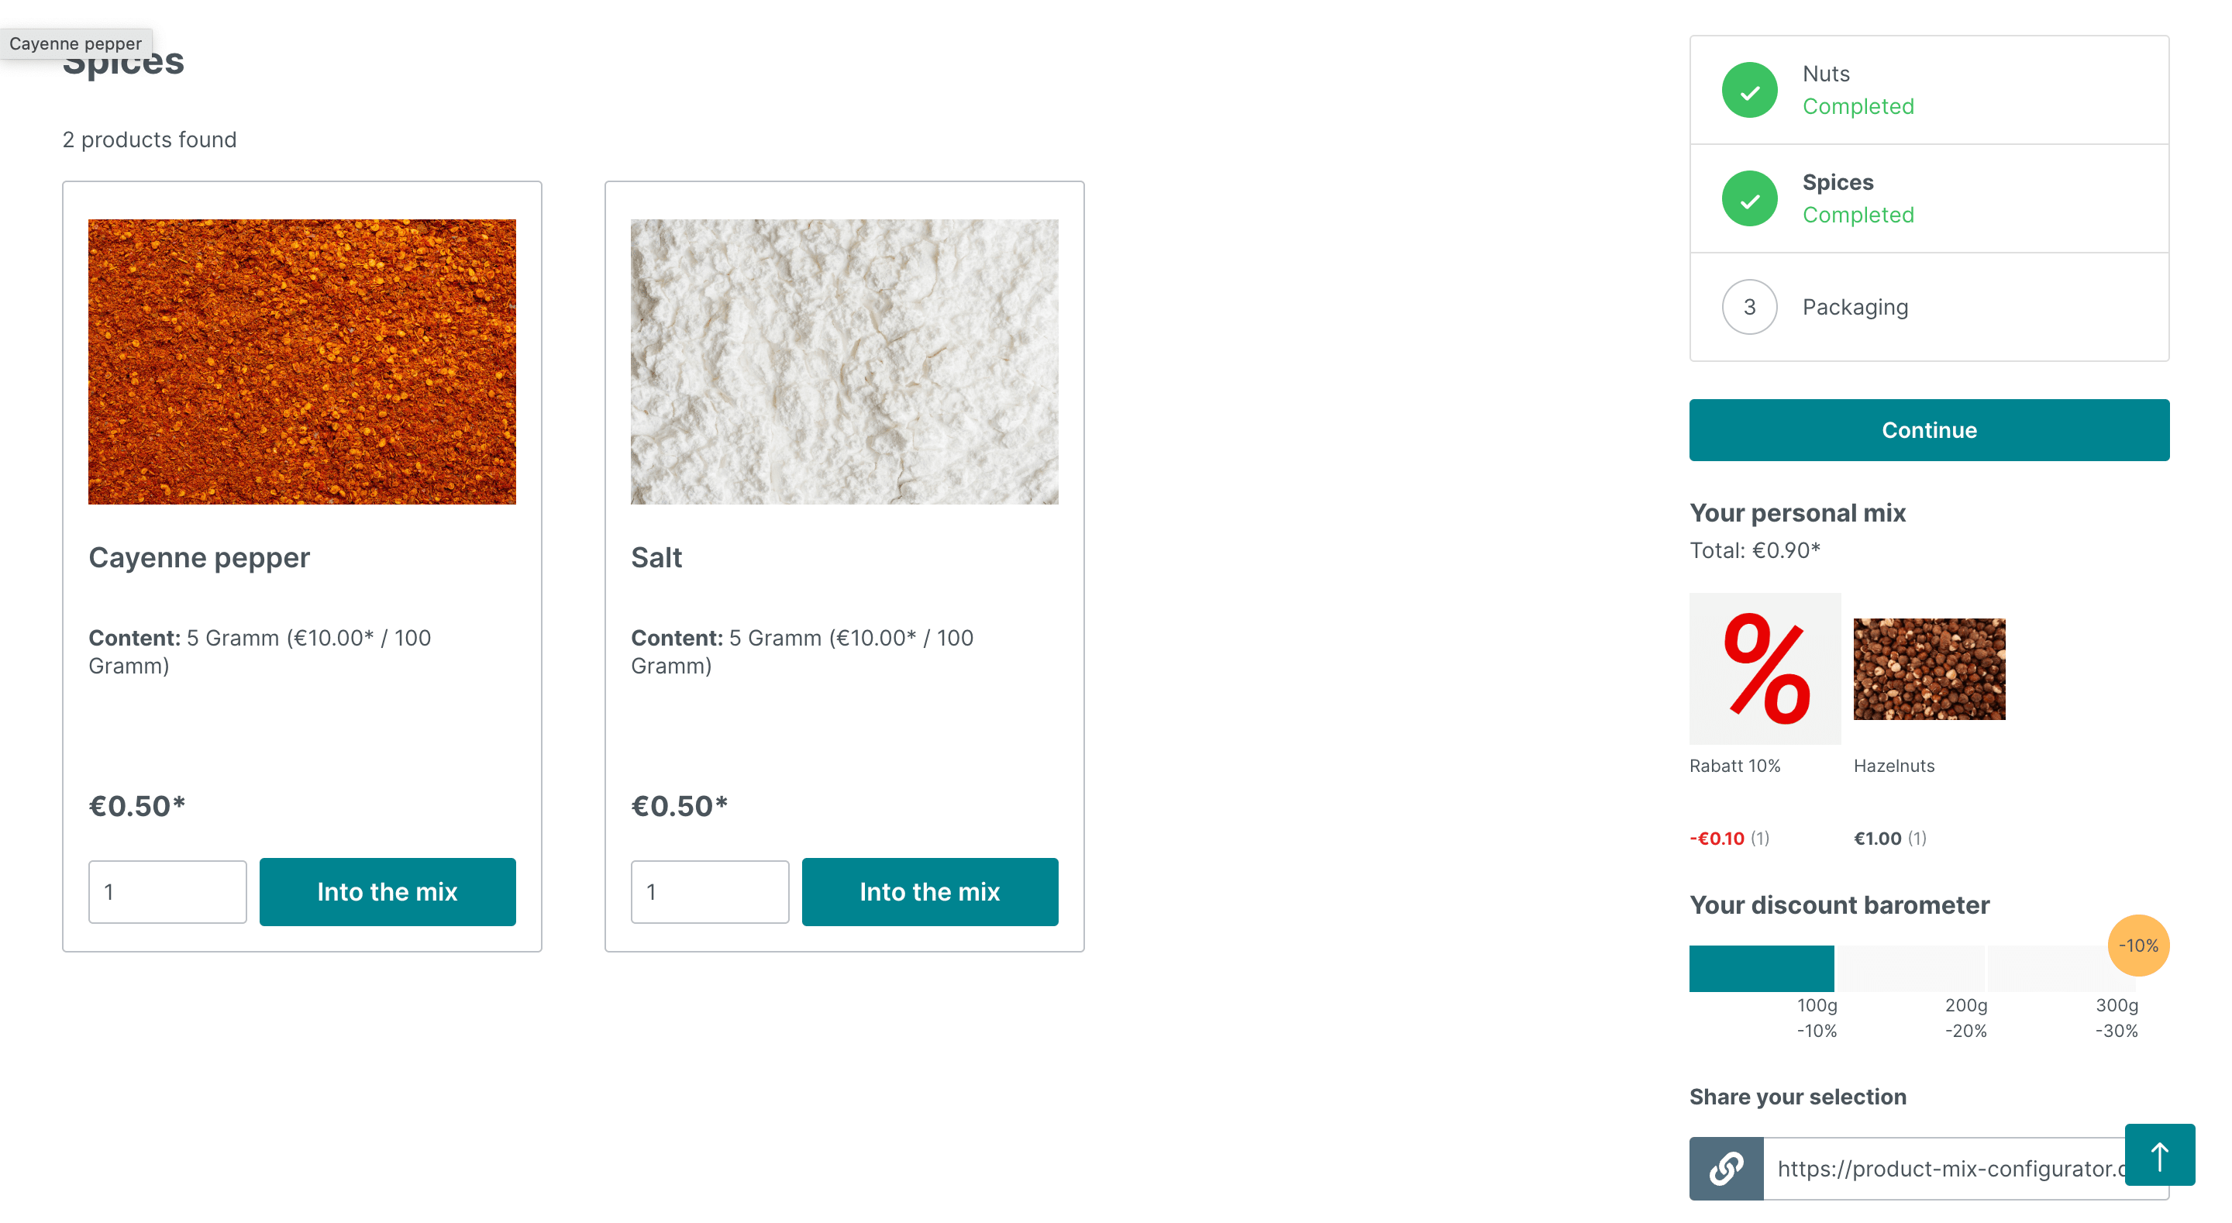
Task: Add Cayenne pepper into the mix
Action: 387,892
